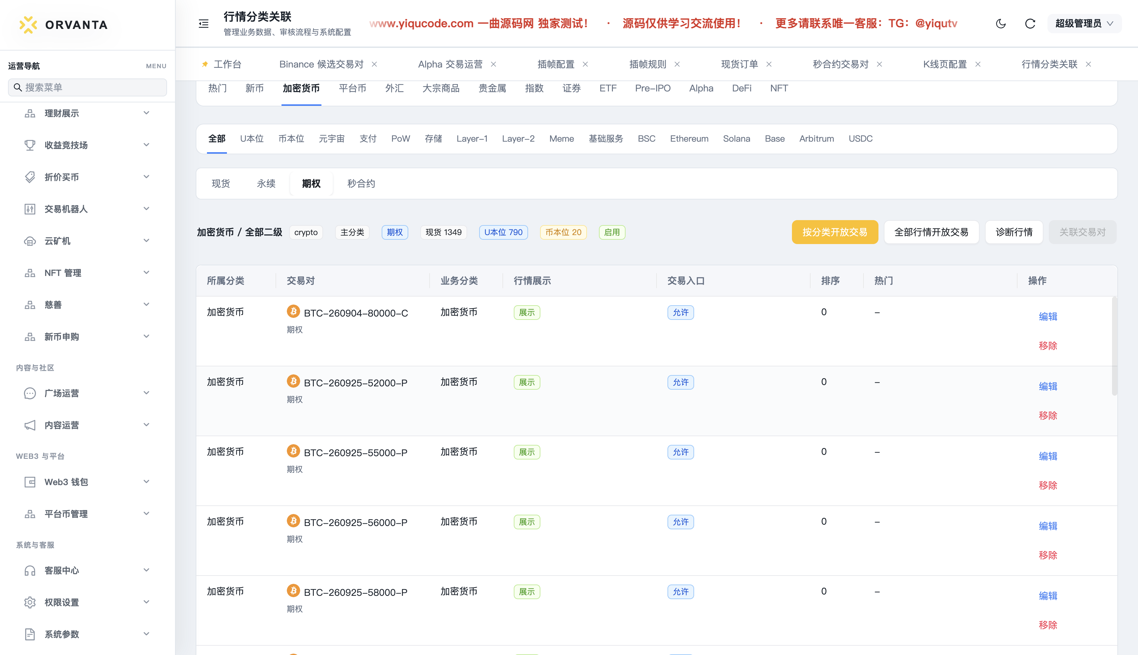1138x655 pixels.
Task: Close the Alpha 交易运营 tab
Action: click(493, 64)
